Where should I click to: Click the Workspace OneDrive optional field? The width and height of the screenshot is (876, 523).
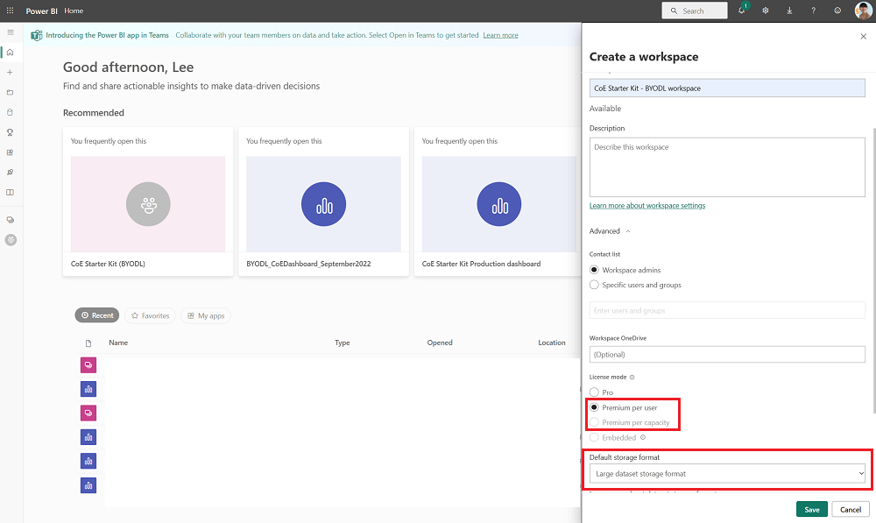(727, 354)
